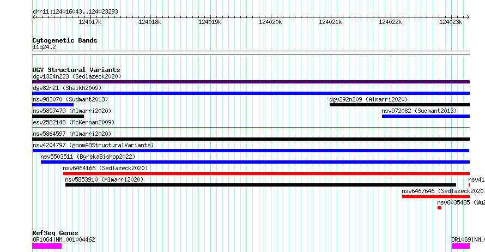The height and width of the screenshot is (252, 485).
Task: Open nsv983070 (Sudmant2013) label
Action: pos(70,99)
